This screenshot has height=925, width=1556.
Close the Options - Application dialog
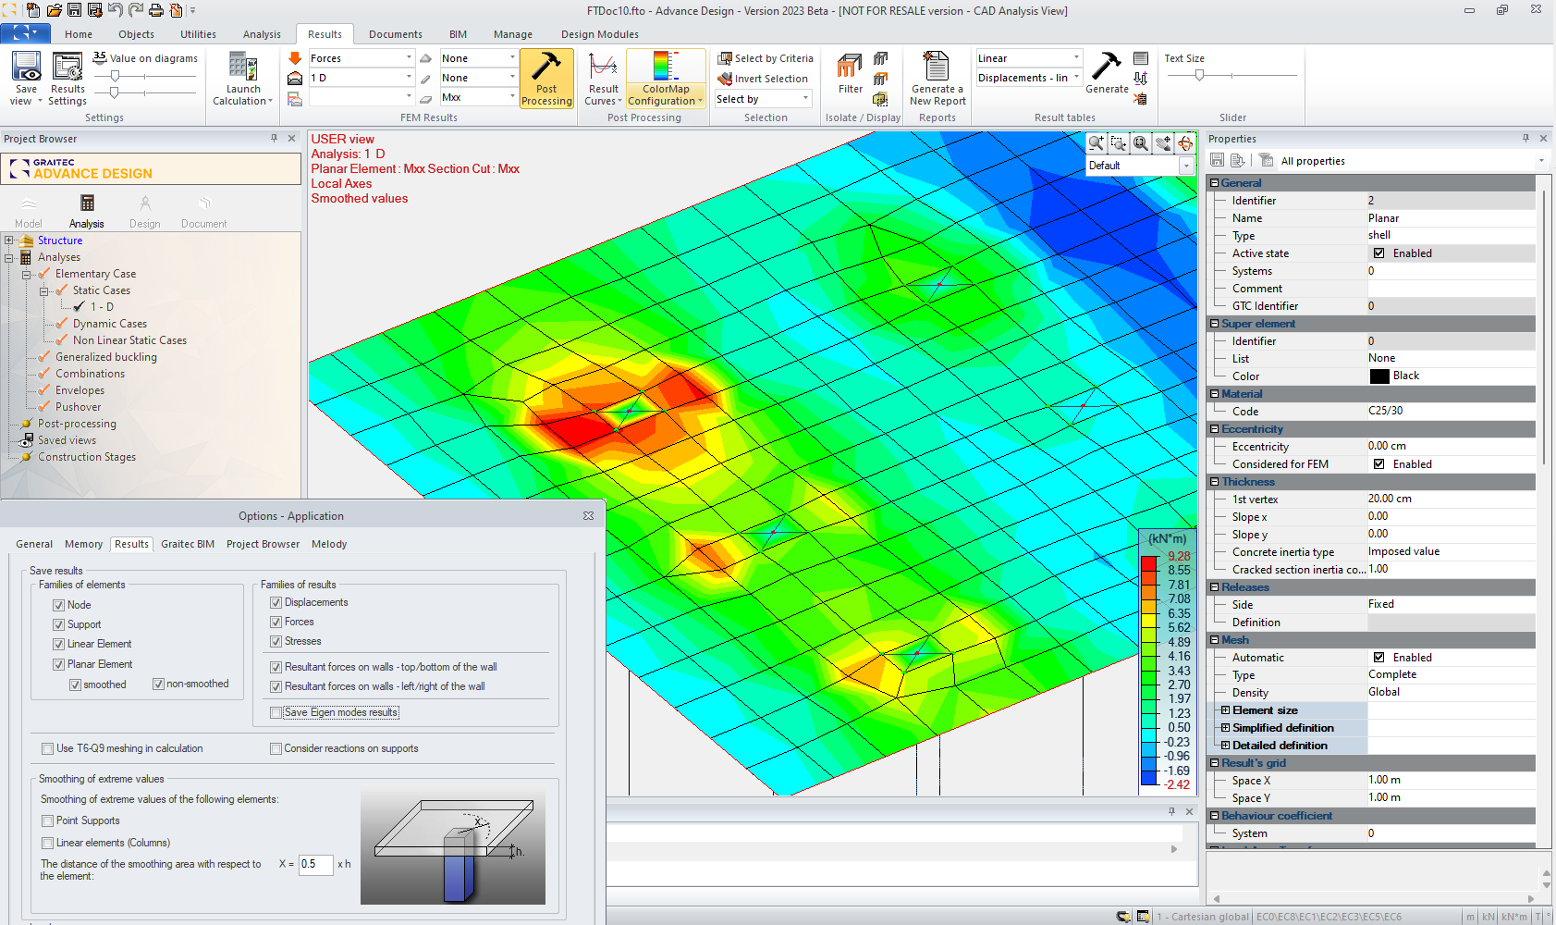(x=588, y=516)
